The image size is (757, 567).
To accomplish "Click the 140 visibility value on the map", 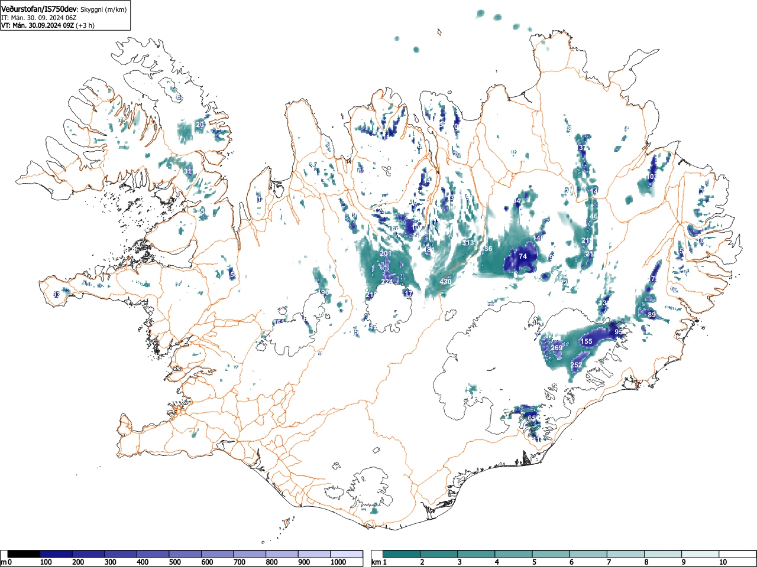I will 538,238.
